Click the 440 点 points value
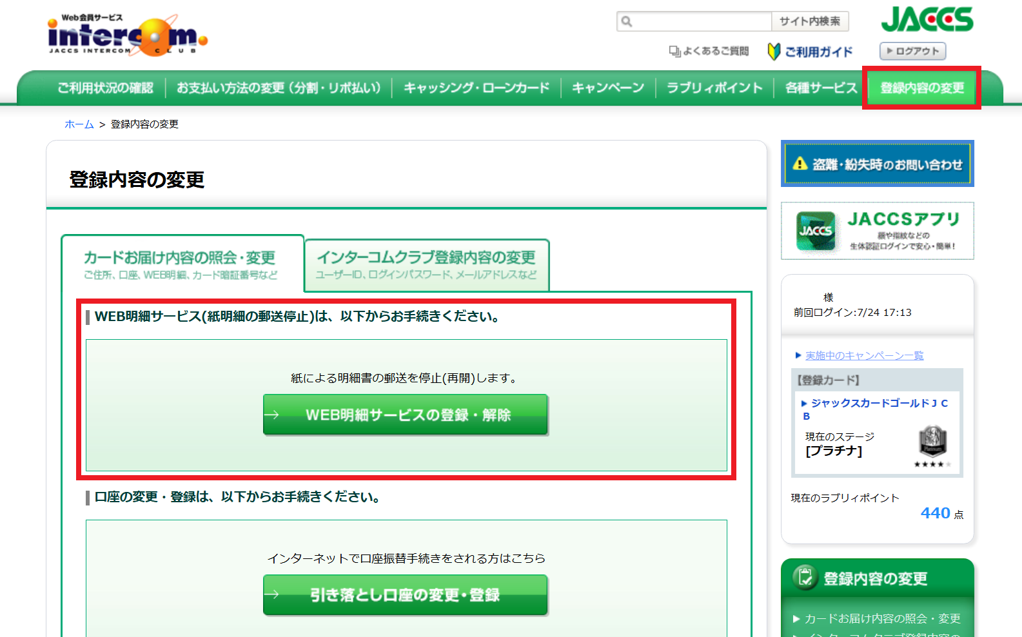This screenshot has width=1022, height=637. 942,513
